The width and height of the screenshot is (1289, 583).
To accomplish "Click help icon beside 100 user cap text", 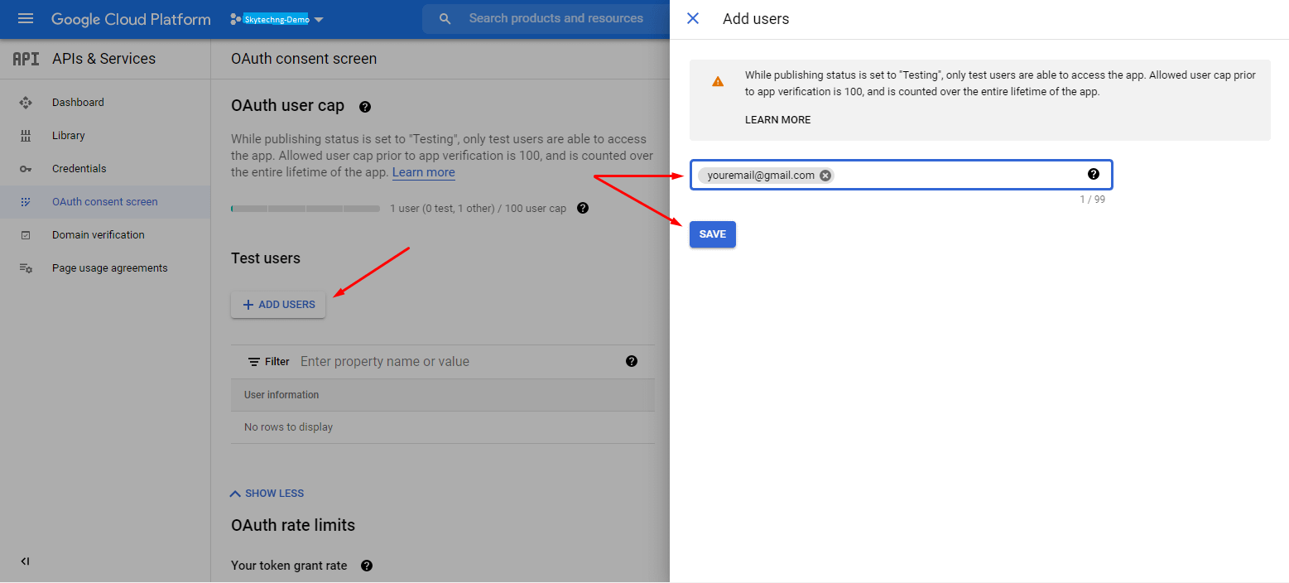I will pos(583,208).
